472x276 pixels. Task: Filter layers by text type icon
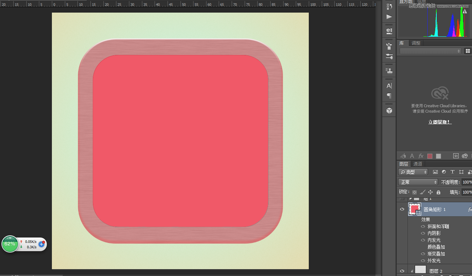(453, 172)
